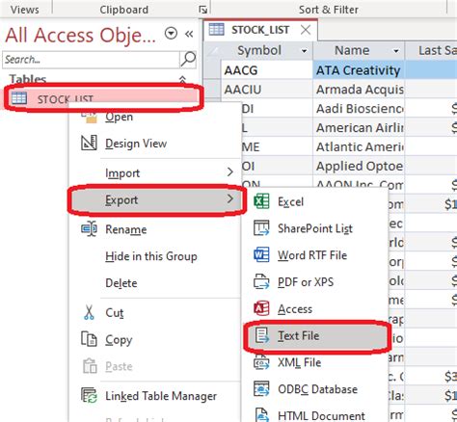Click the SharePoint List icon

(261, 228)
